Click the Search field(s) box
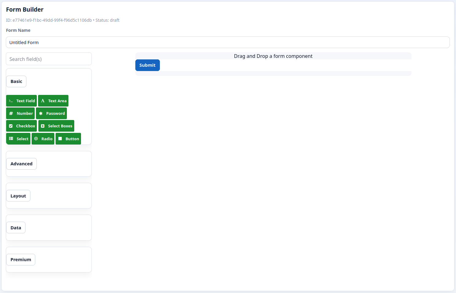This screenshot has height=293, width=456. point(48,59)
